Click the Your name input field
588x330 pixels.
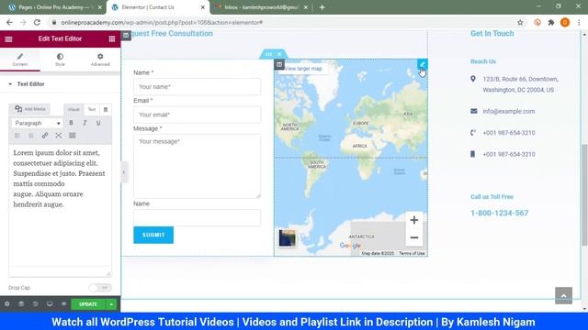(x=197, y=87)
